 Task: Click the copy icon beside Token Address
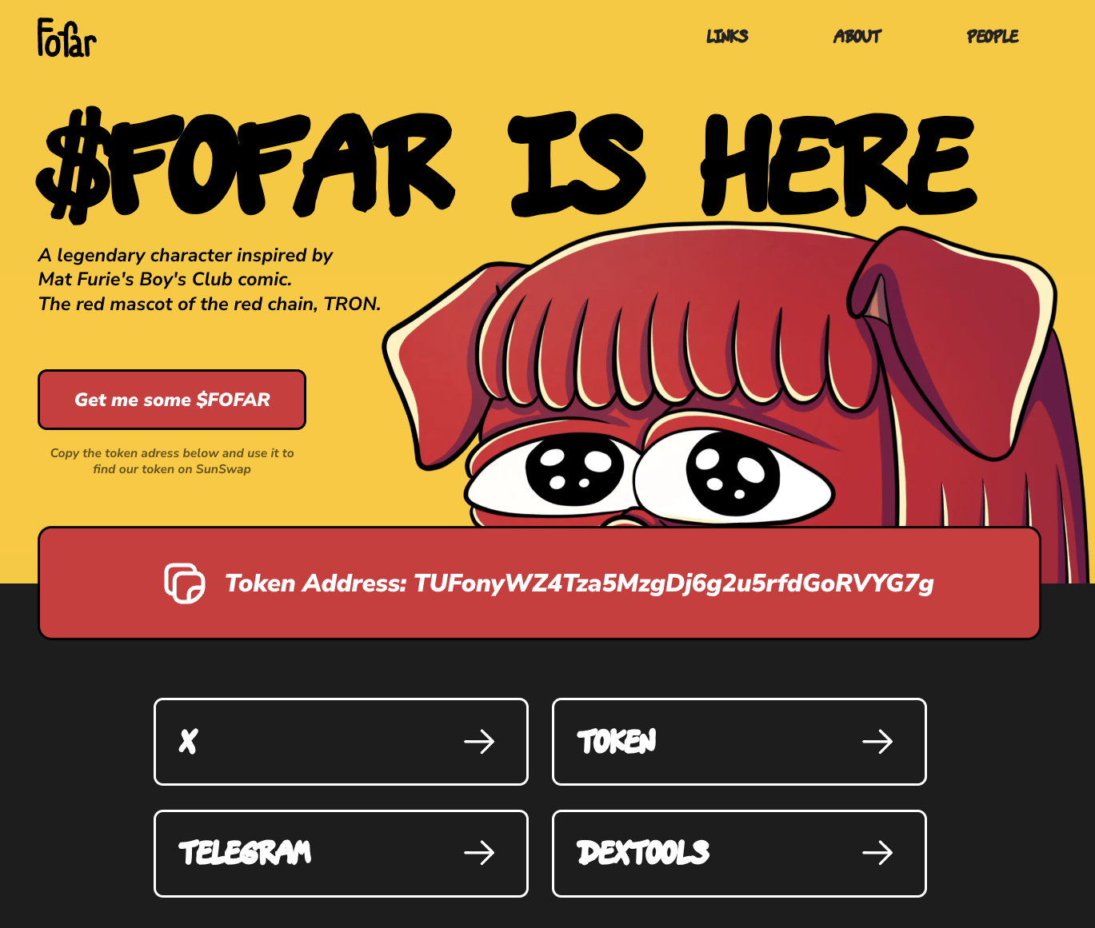click(185, 583)
